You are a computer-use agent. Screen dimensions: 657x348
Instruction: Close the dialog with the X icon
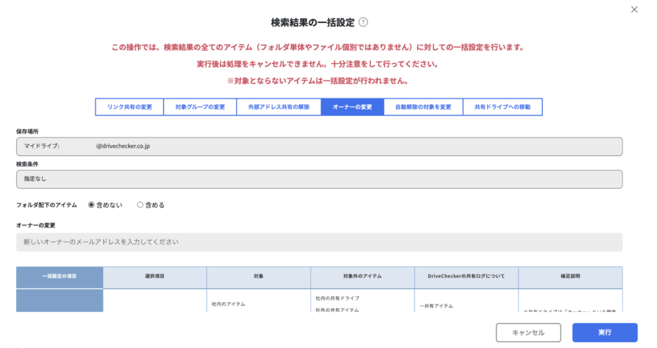634,9
